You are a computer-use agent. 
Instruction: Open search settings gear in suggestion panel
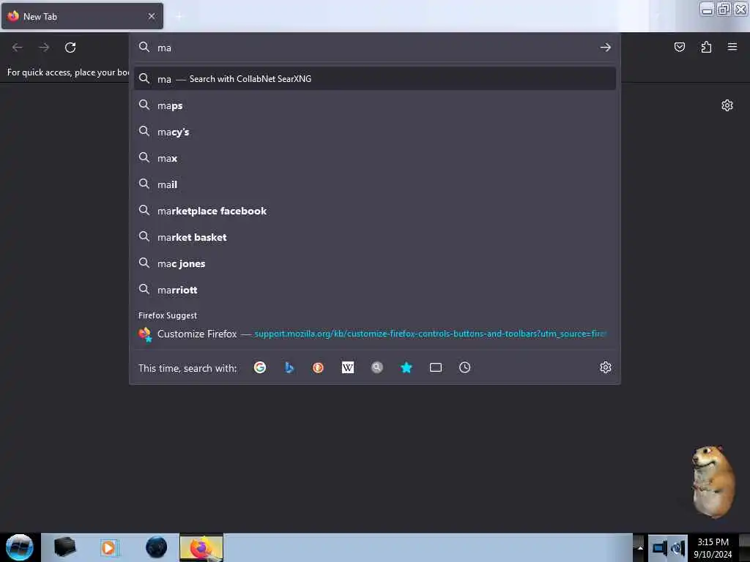(x=606, y=367)
